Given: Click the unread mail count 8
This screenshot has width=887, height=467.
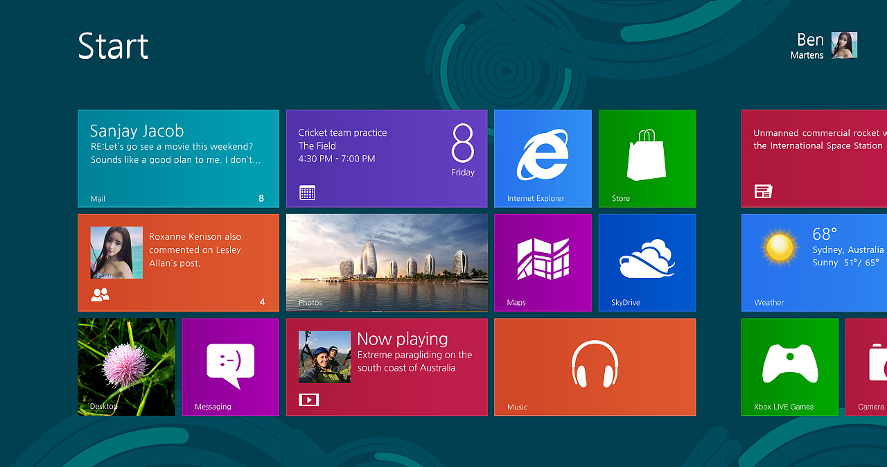Looking at the screenshot, I should point(261,198).
